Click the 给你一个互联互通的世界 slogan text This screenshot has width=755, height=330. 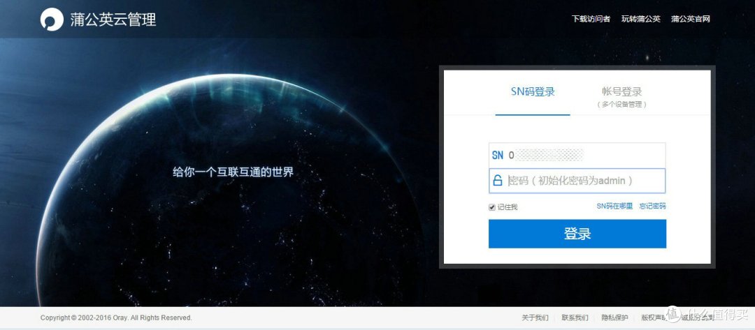coord(233,172)
